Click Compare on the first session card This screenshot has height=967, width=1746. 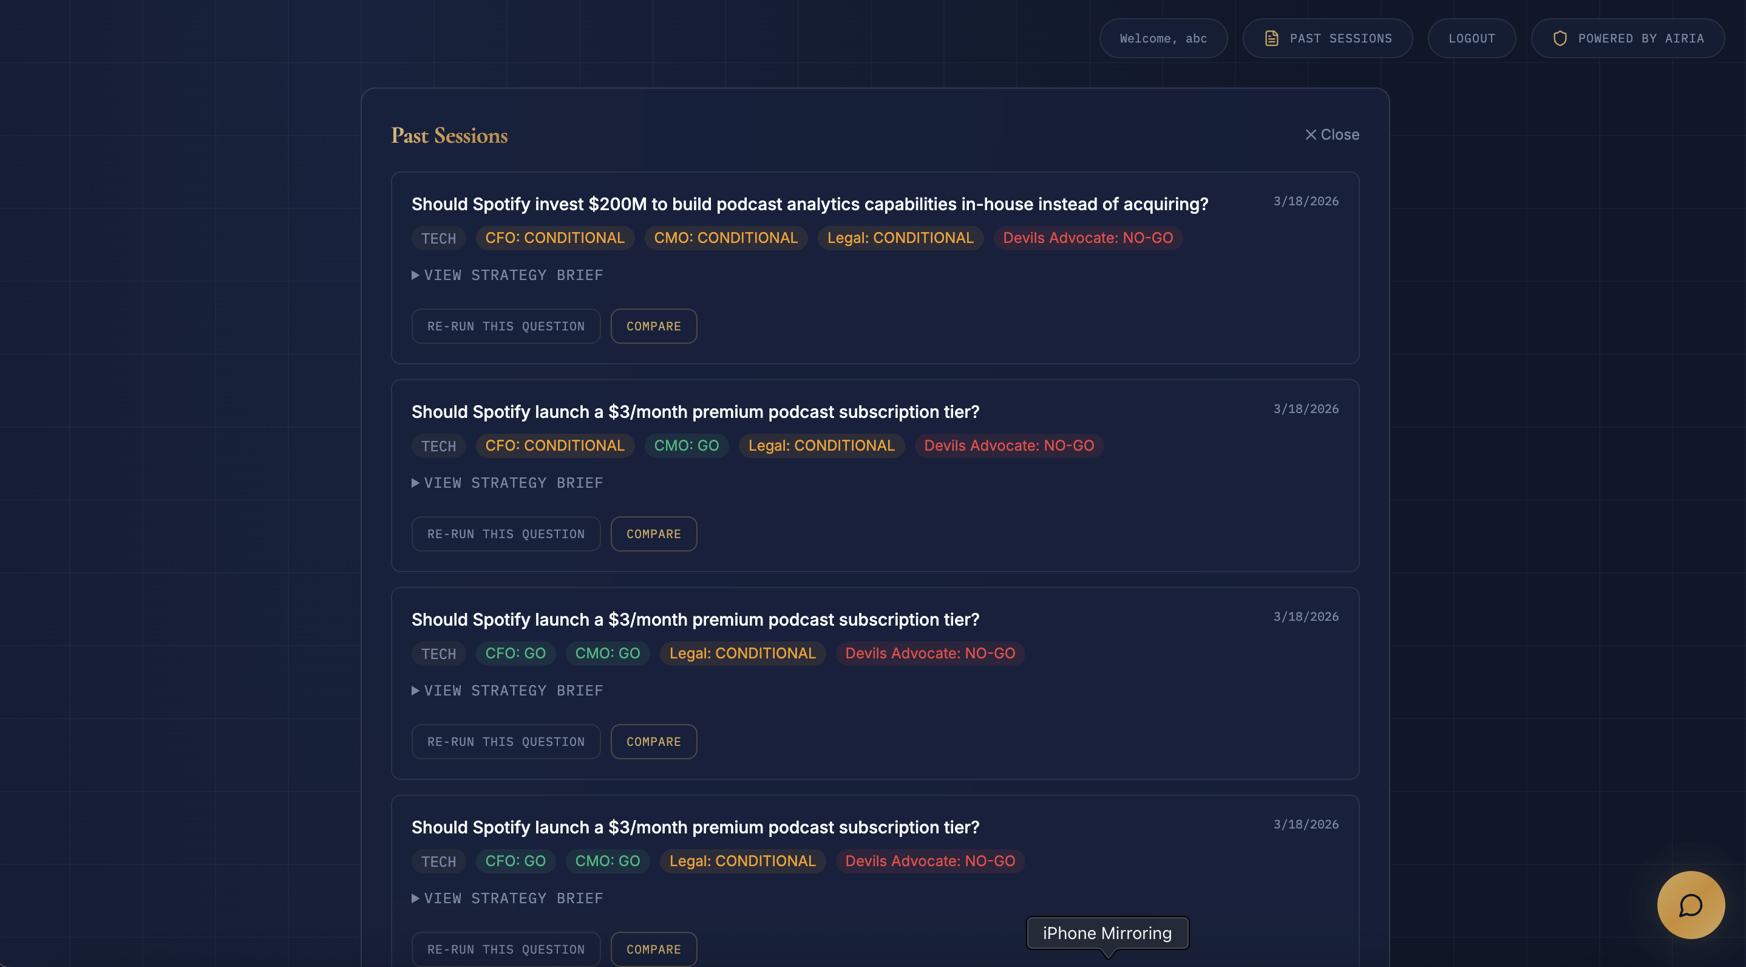[x=653, y=326]
